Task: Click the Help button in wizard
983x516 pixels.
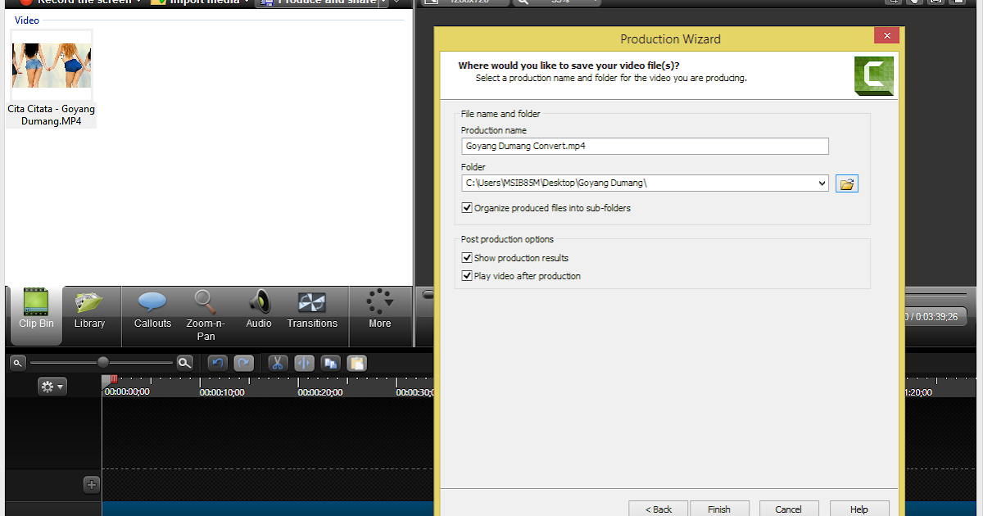Action: coord(858,509)
